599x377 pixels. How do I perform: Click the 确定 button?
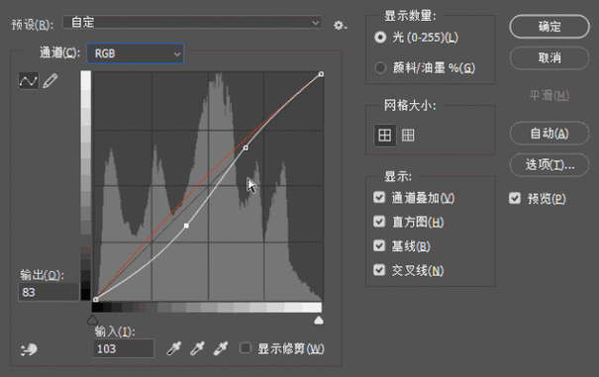click(549, 27)
